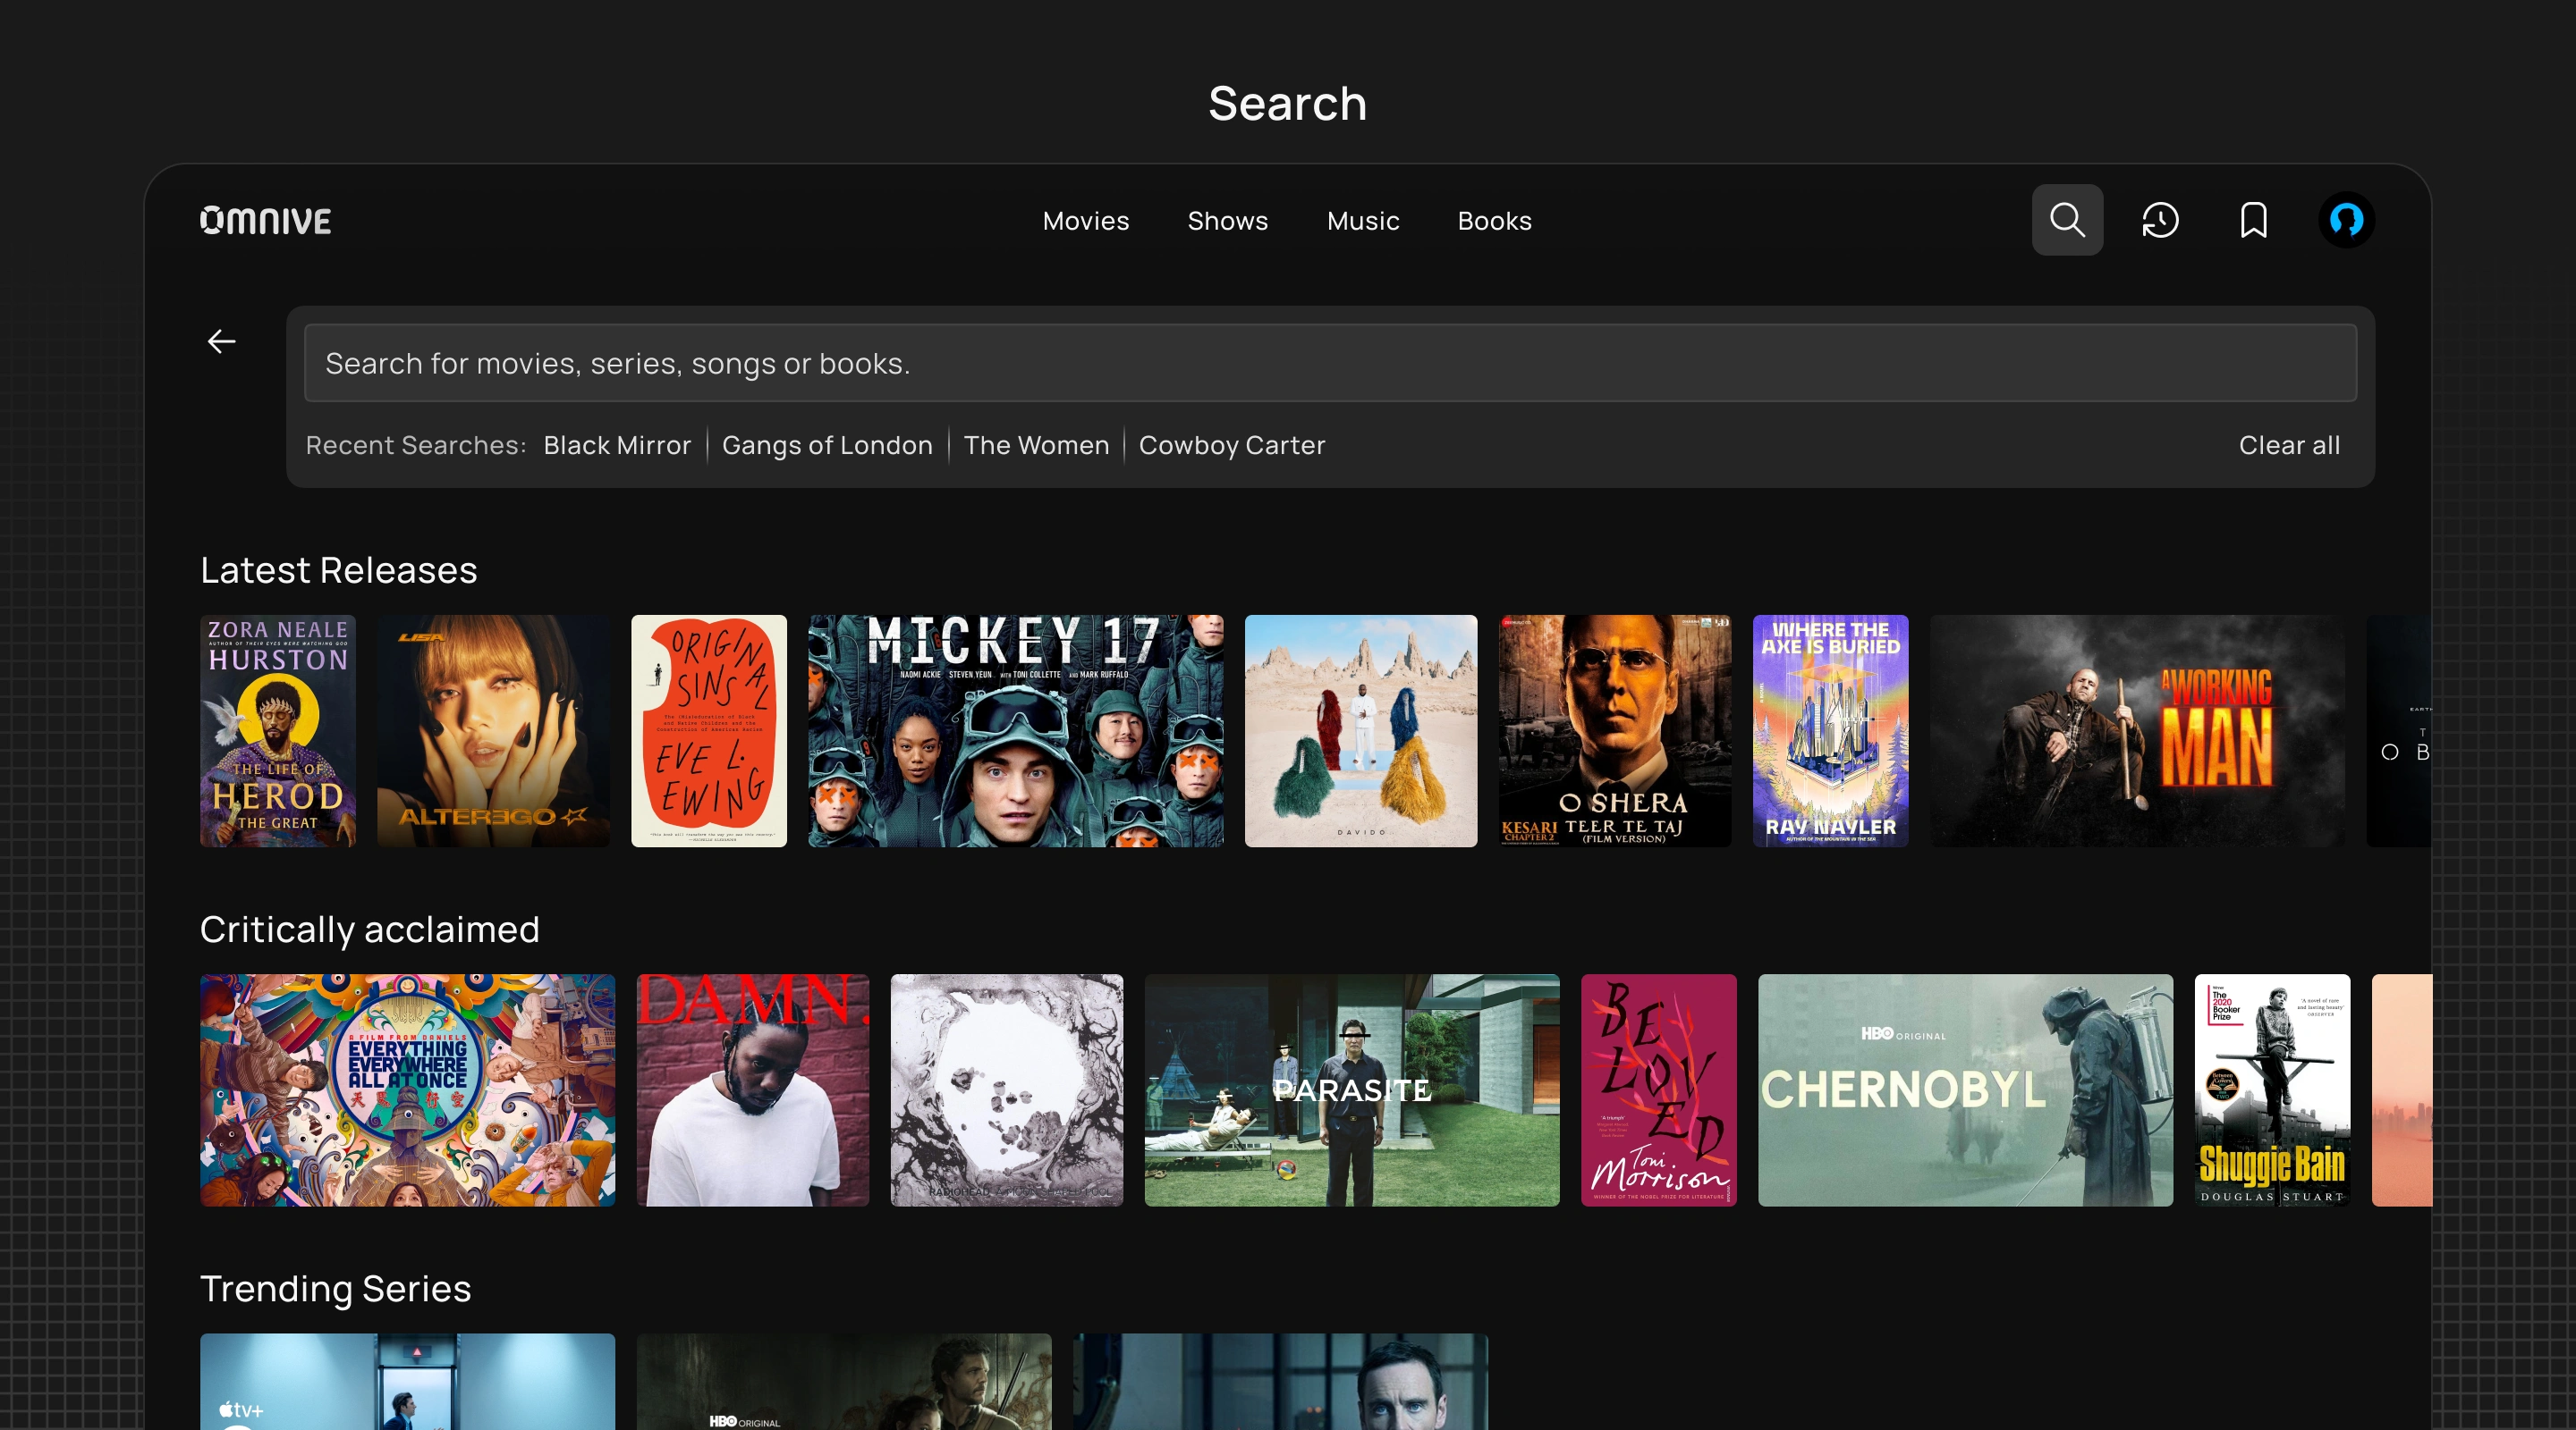The height and width of the screenshot is (1430, 2576).
Task: Open the user profile avatar
Action: (x=2345, y=220)
